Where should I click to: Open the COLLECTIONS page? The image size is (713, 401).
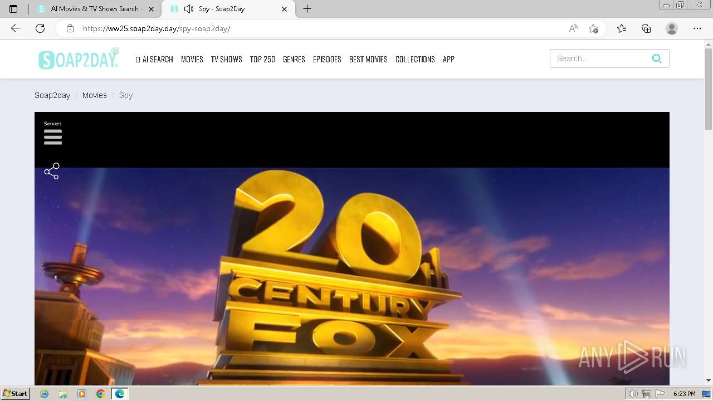[415, 59]
